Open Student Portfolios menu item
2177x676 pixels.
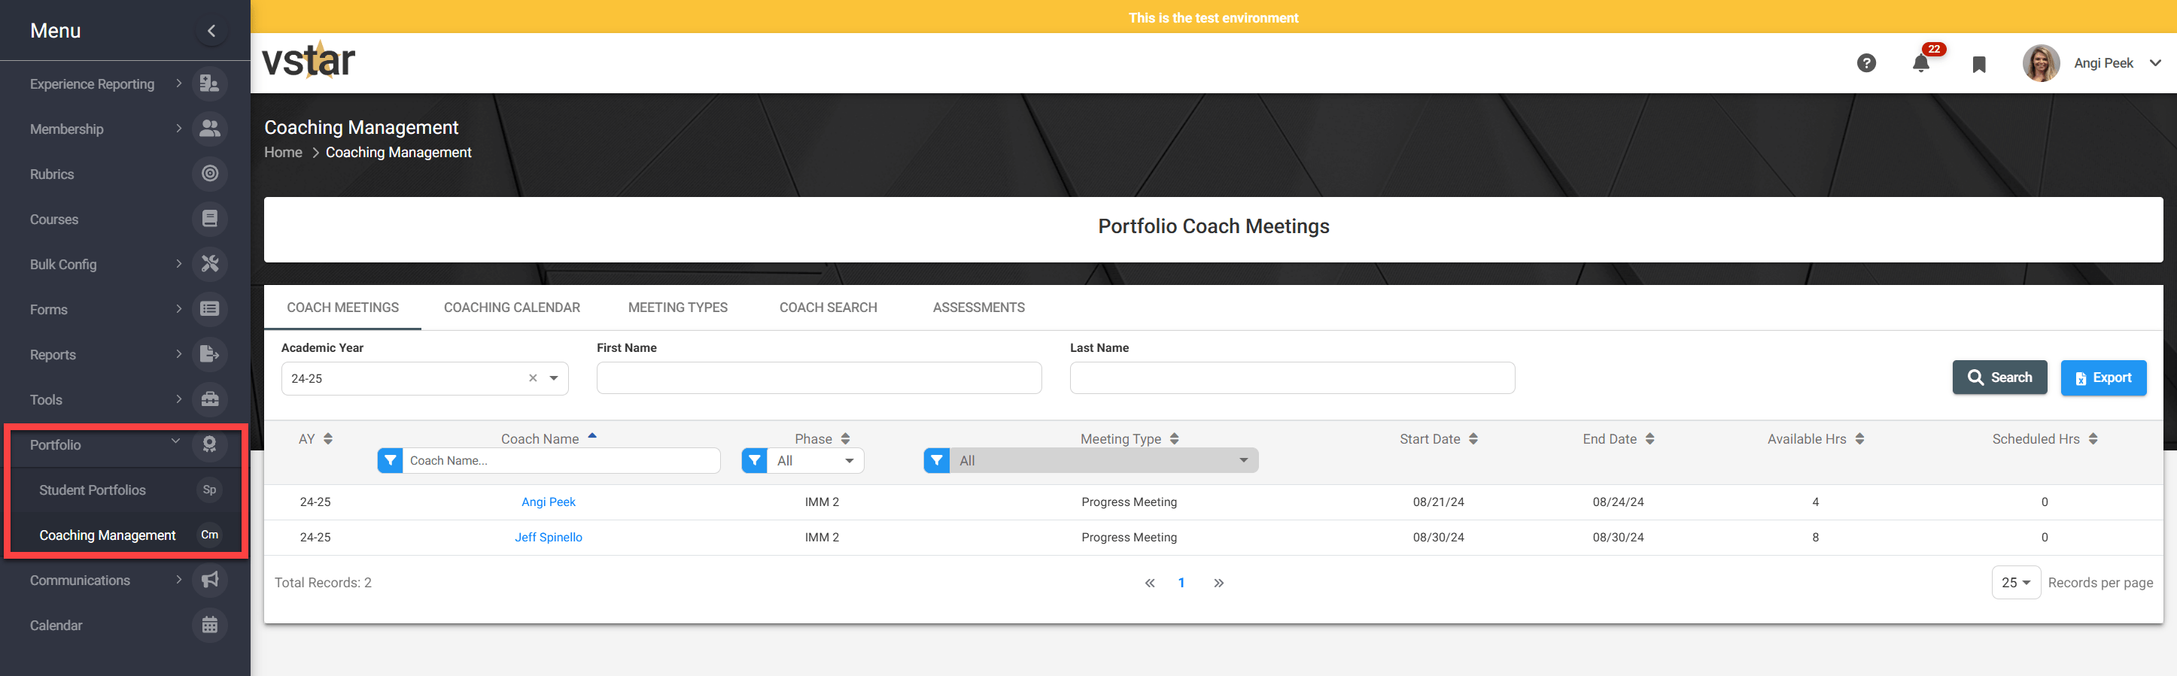92,490
